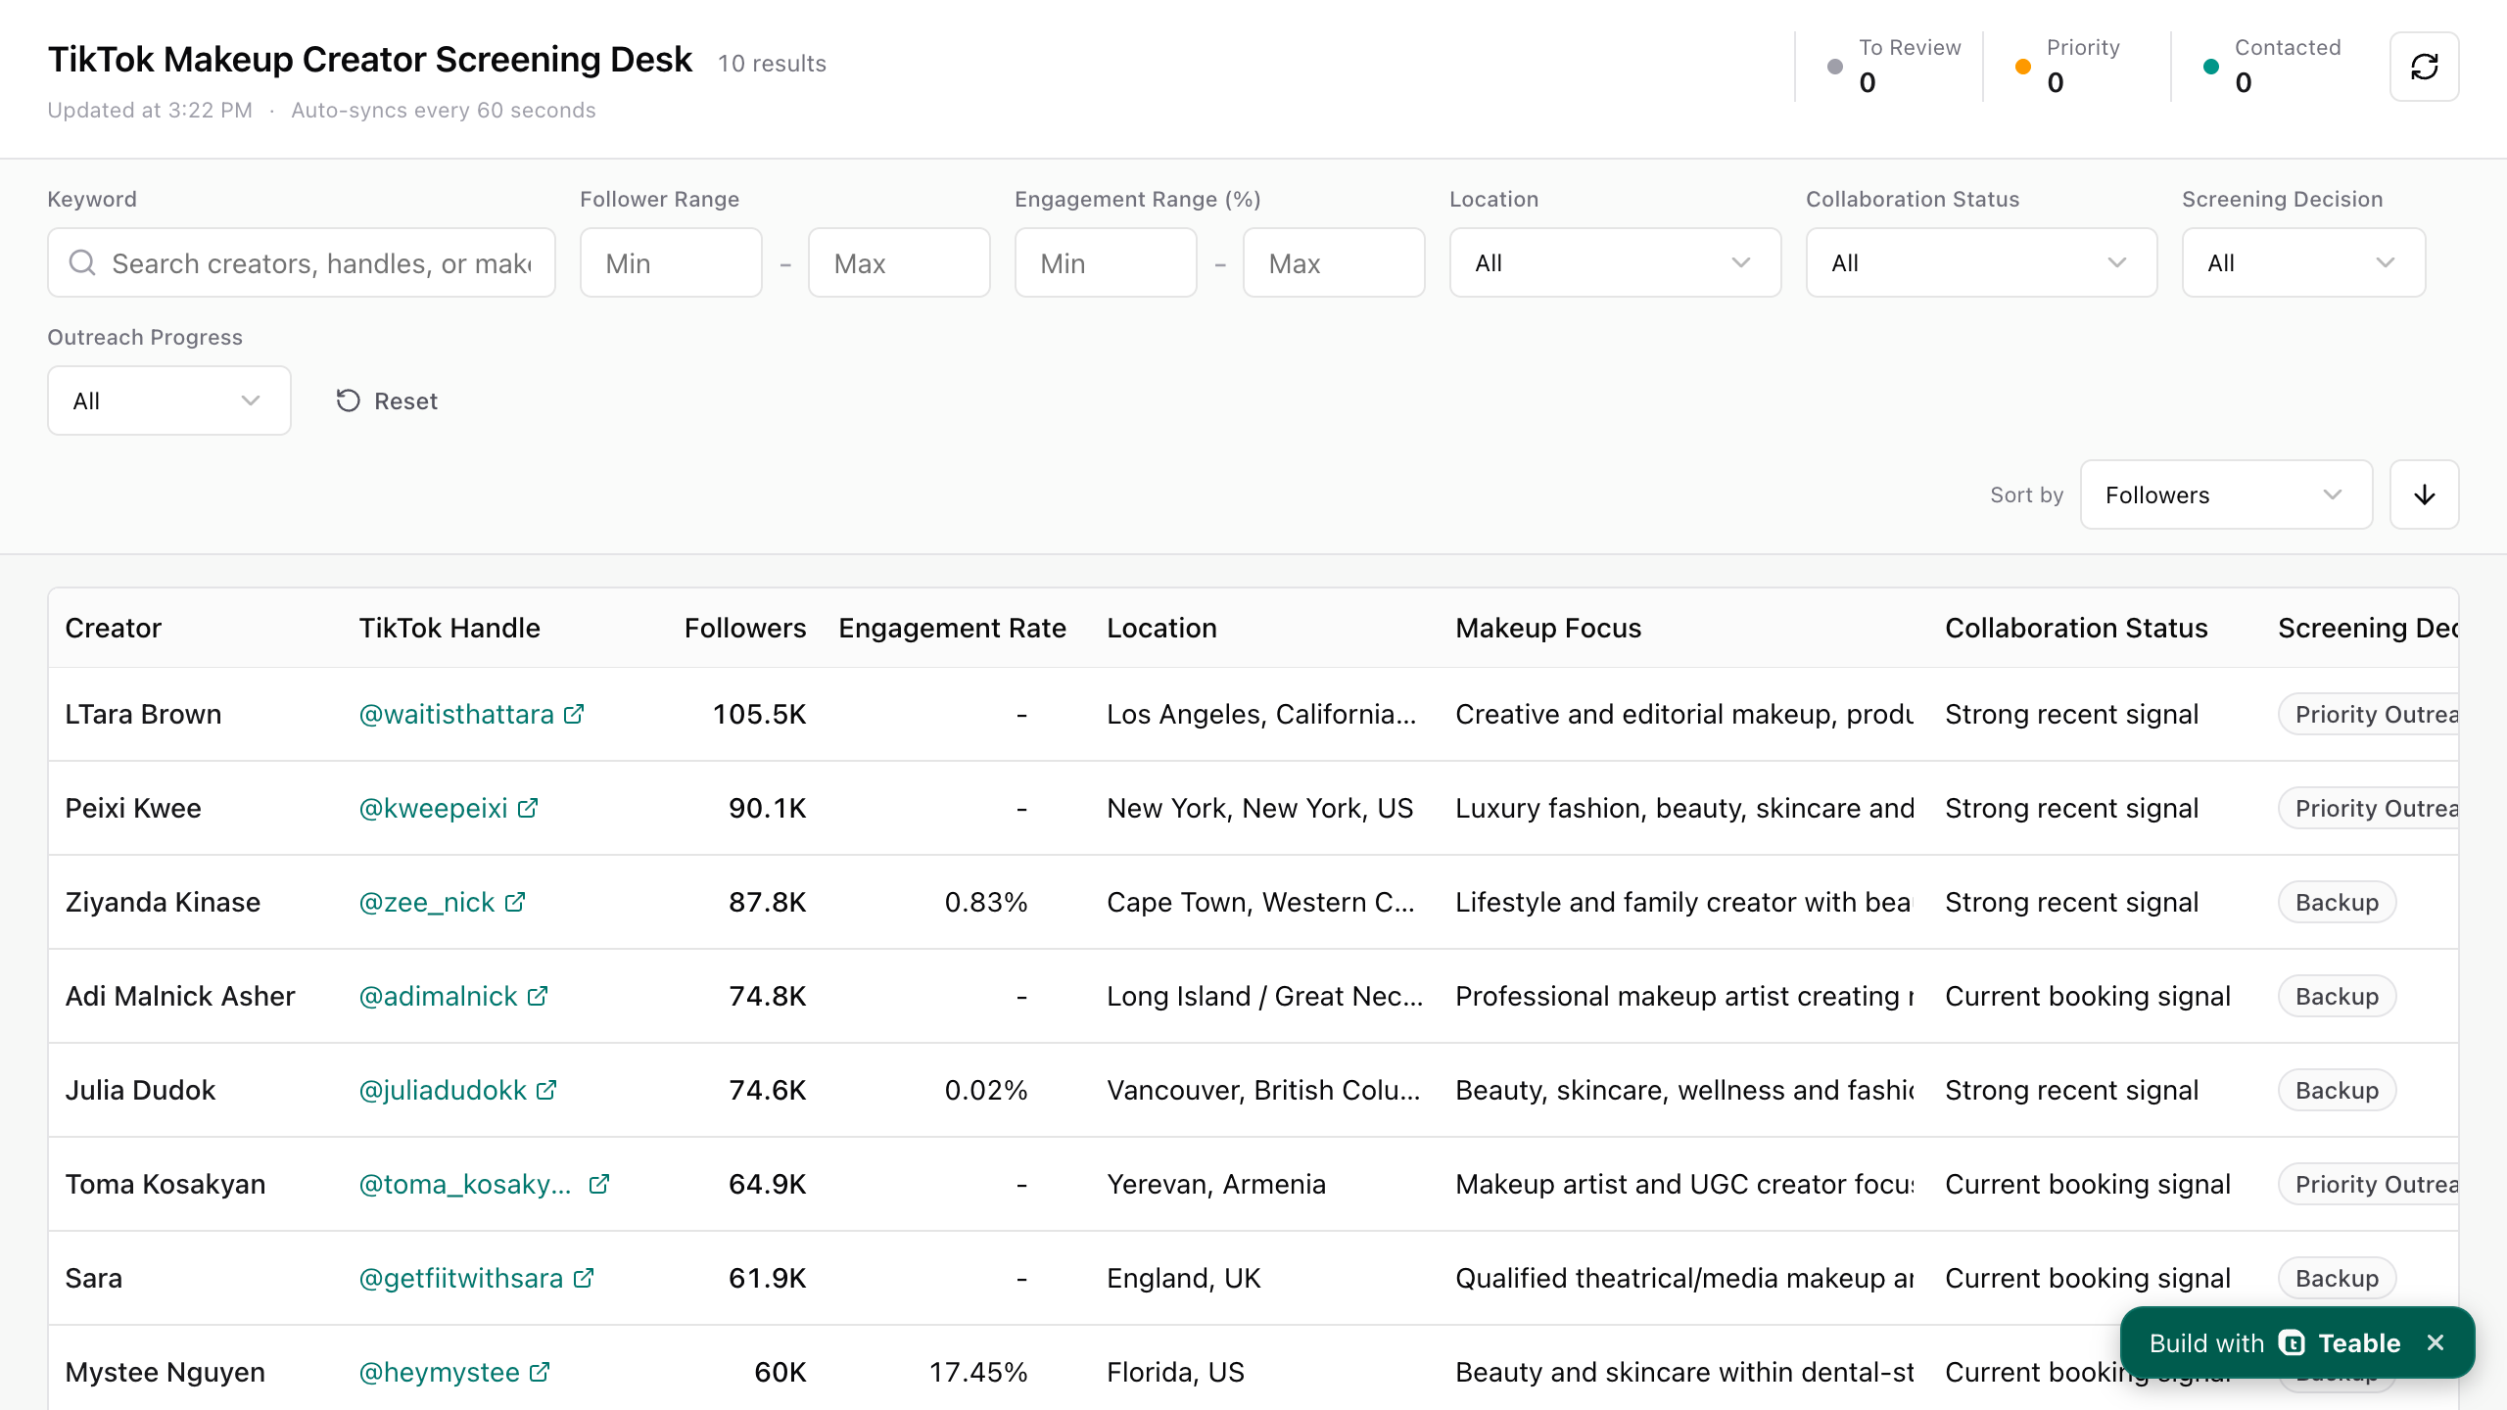2507x1410 pixels.
Task: Click the Reset filters button
Action: pyautogui.click(x=386, y=400)
